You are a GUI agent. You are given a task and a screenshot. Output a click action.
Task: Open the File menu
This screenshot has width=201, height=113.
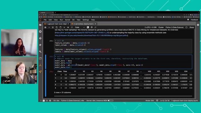(45, 20)
